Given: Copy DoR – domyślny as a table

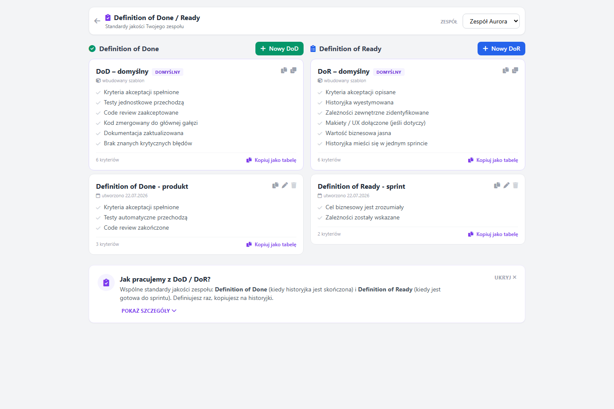Looking at the screenshot, I should (x=493, y=160).
